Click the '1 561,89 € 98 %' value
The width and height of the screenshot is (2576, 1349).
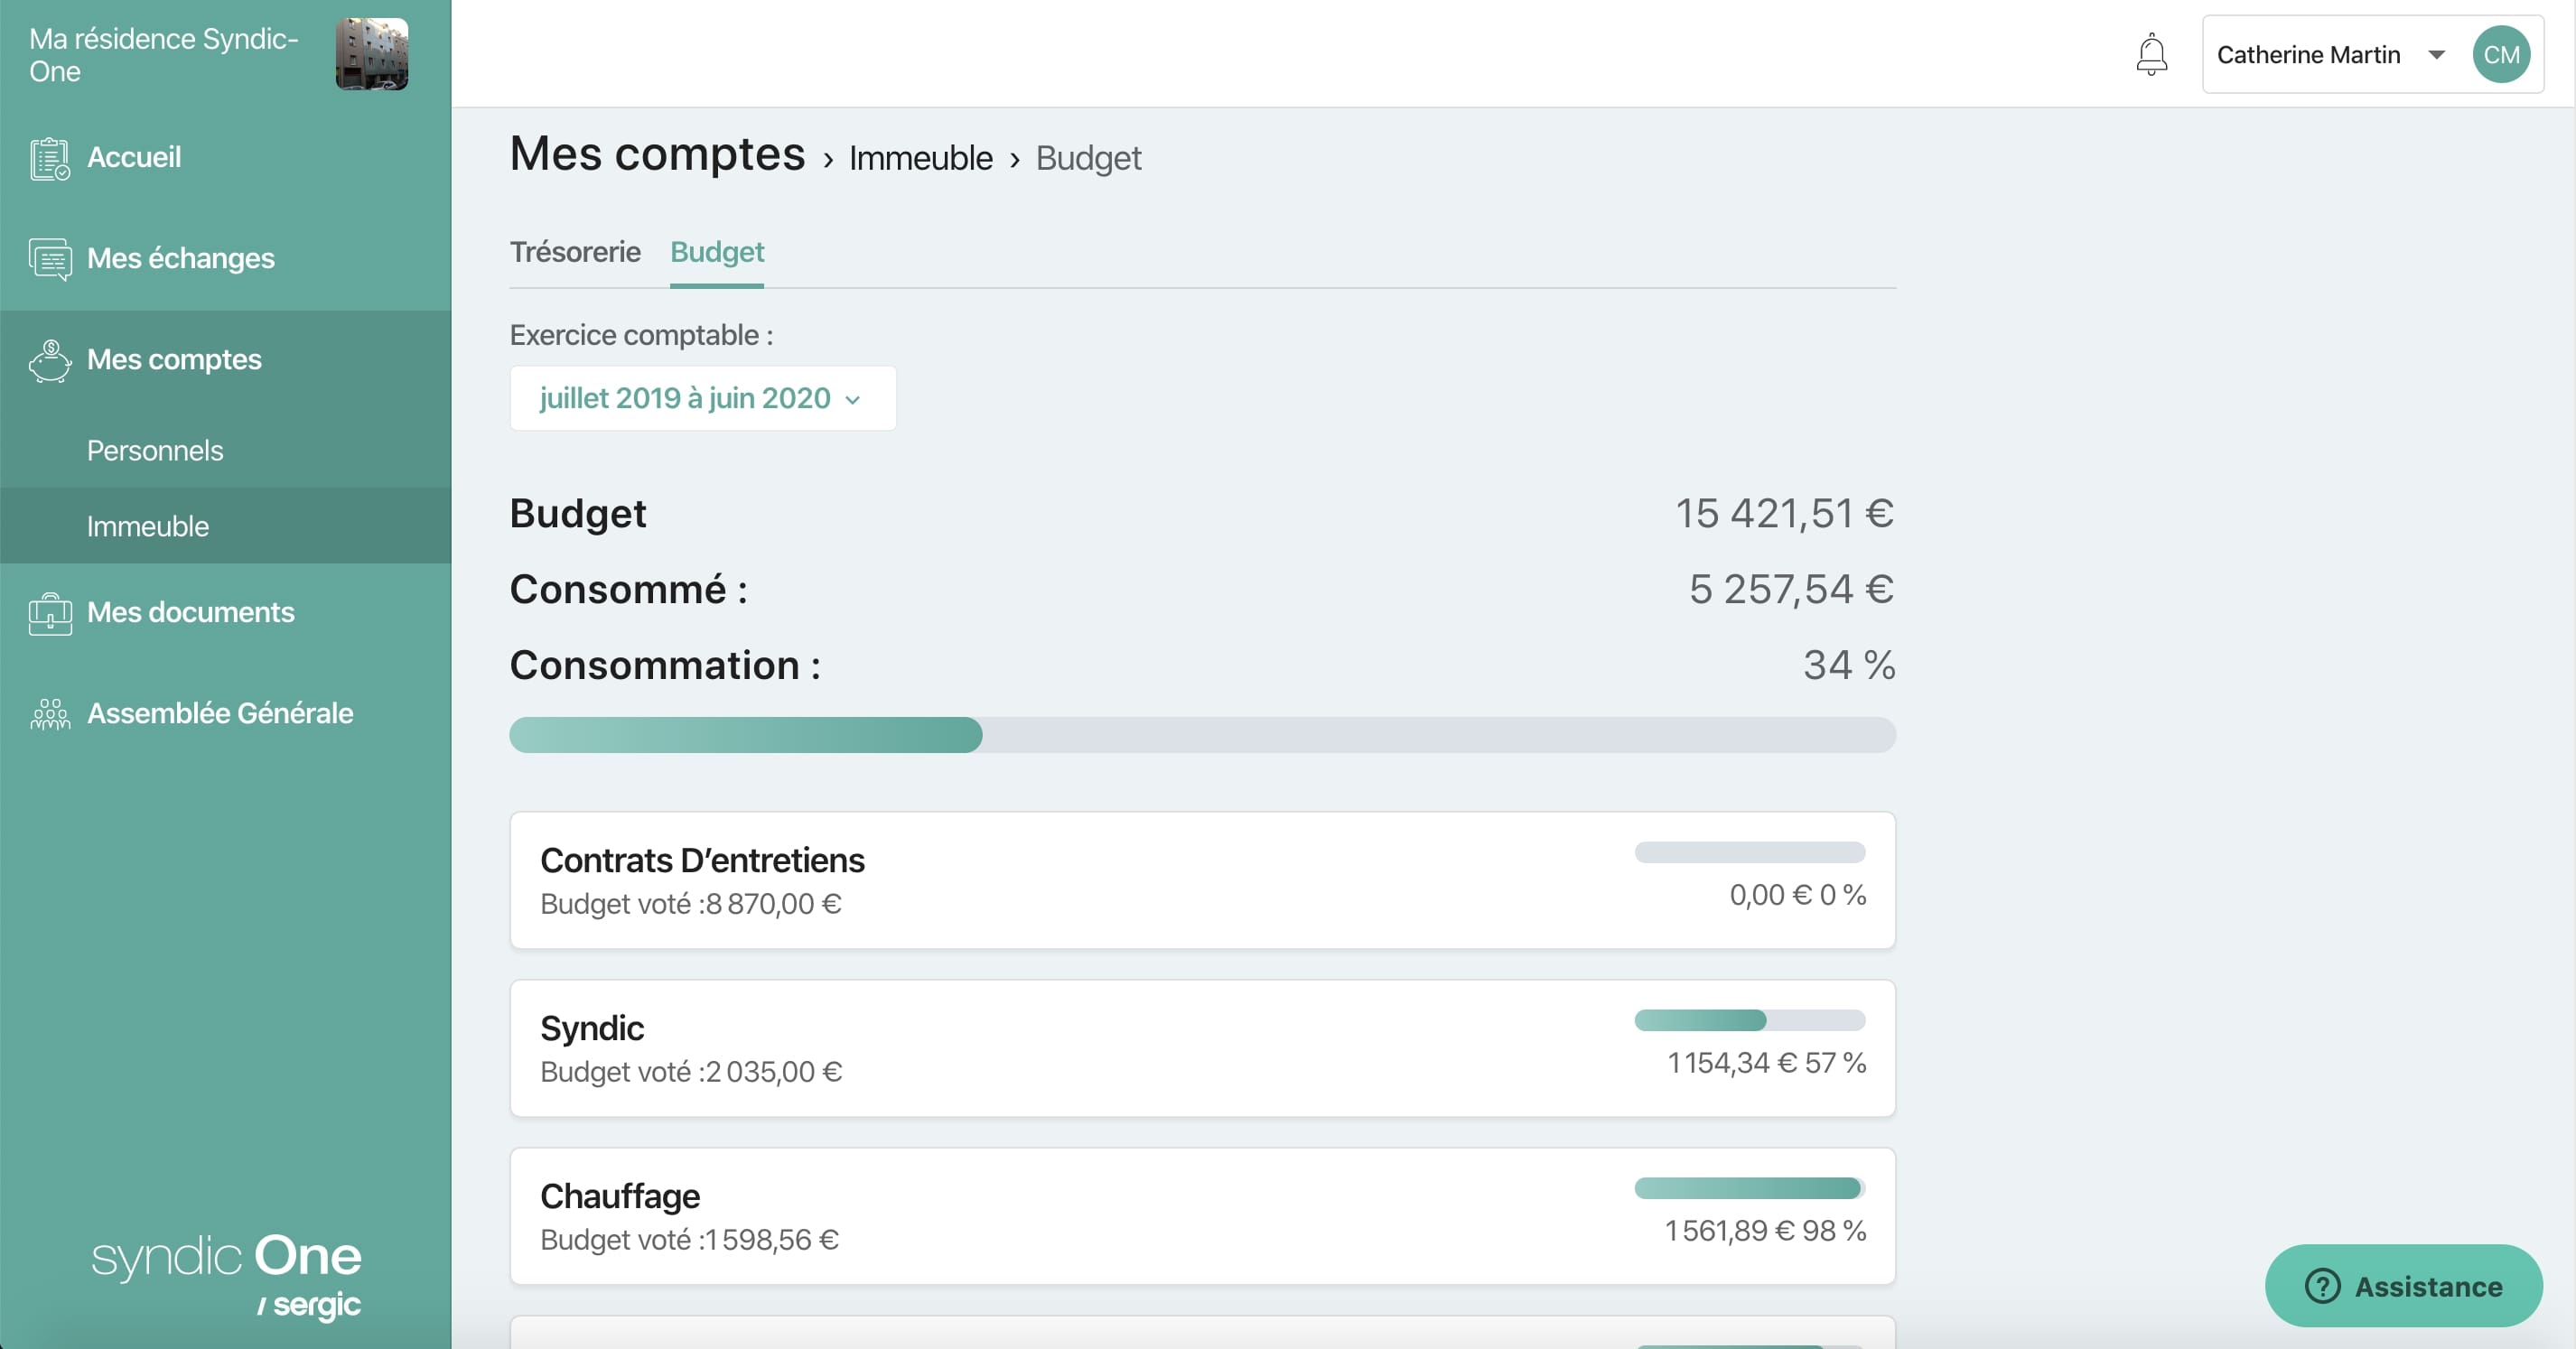(1765, 1231)
